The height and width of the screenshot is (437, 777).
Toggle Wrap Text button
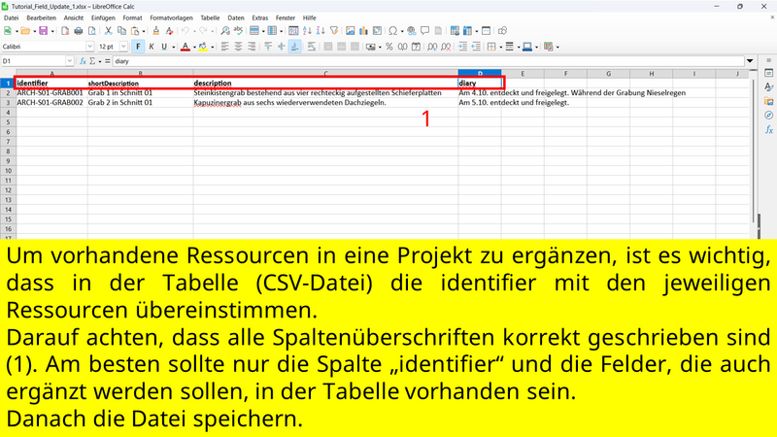pyautogui.click(x=311, y=47)
